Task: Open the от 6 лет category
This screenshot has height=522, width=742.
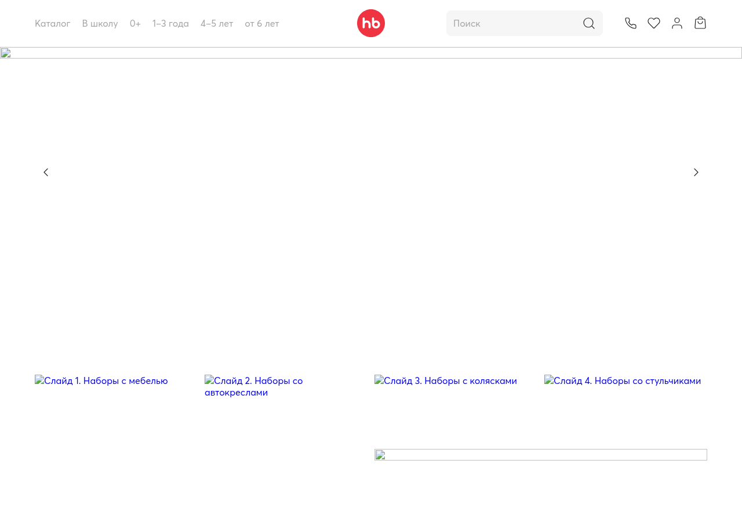Action: coord(262,23)
